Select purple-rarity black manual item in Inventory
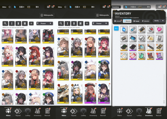Image resolution: width=167 pixels, height=119 pixels. click(133, 47)
